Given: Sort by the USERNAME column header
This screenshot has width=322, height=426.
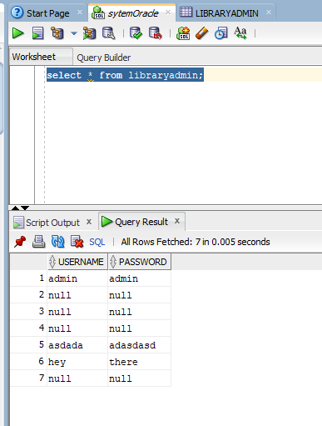Looking at the screenshot, I should coord(77,262).
